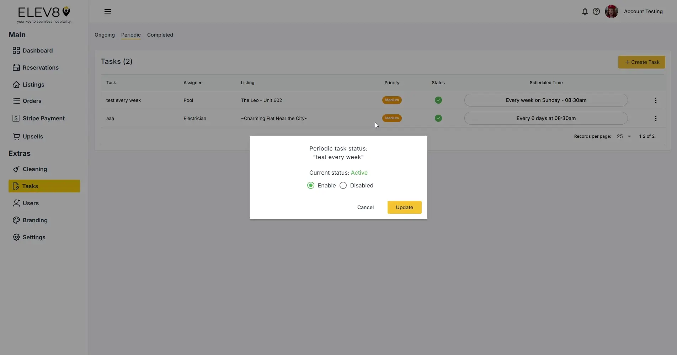This screenshot has width=677, height=355.
Task: Click the Update button
Action: (404, 207)
